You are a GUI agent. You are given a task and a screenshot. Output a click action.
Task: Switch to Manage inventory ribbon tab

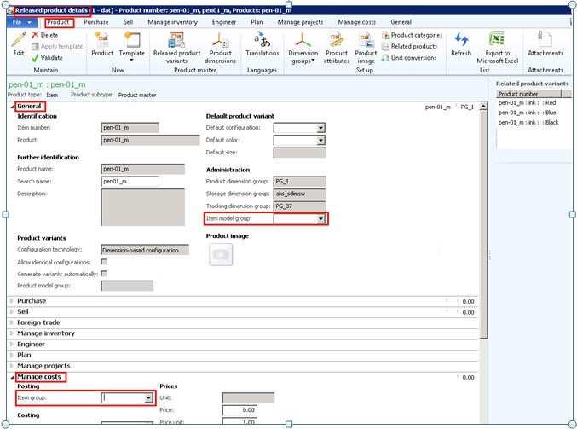[172, 22]
